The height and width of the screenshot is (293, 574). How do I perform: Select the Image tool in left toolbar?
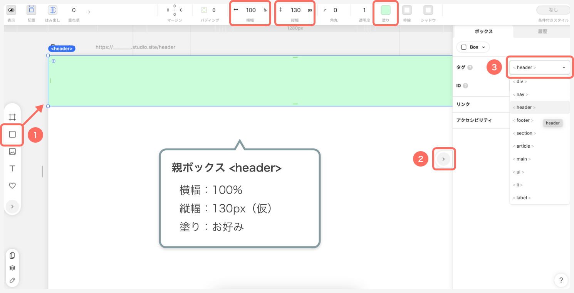12,152
